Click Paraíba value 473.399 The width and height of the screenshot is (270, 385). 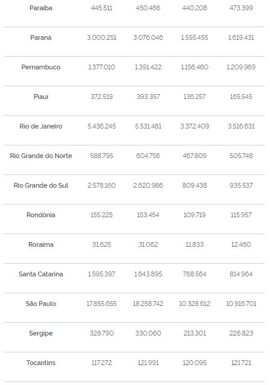(241, 8)
